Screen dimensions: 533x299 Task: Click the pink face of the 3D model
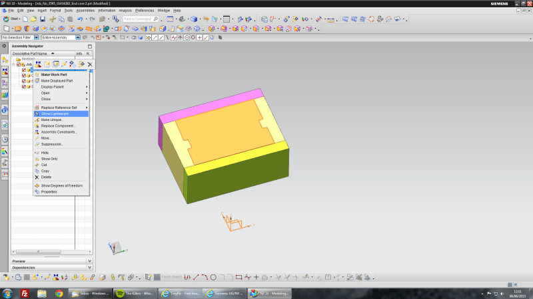[211, 106]
